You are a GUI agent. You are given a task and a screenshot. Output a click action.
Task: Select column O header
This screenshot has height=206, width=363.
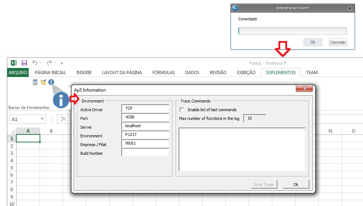(353, 131)
